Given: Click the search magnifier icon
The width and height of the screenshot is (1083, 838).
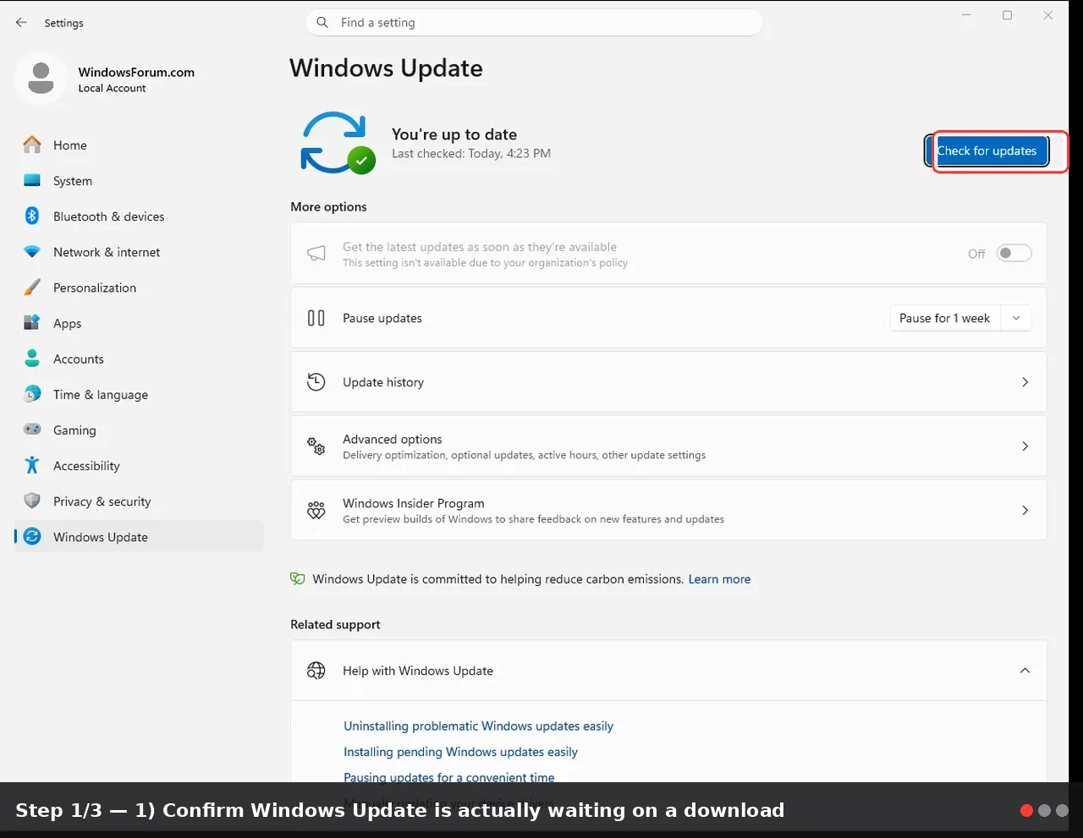Looking at the screenshot, I should tap(322, 23).
